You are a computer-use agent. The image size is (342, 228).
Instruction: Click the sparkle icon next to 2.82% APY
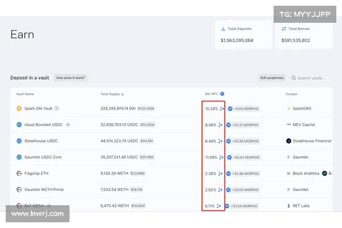220,190
